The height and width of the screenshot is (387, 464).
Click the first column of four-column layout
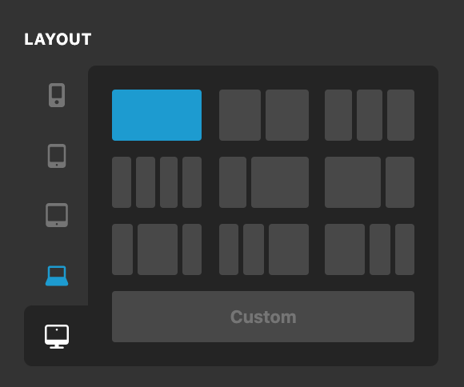(x=122, y=182)
